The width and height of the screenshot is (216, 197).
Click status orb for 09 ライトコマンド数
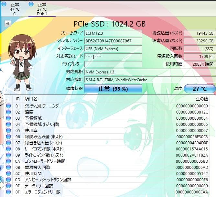8,155
